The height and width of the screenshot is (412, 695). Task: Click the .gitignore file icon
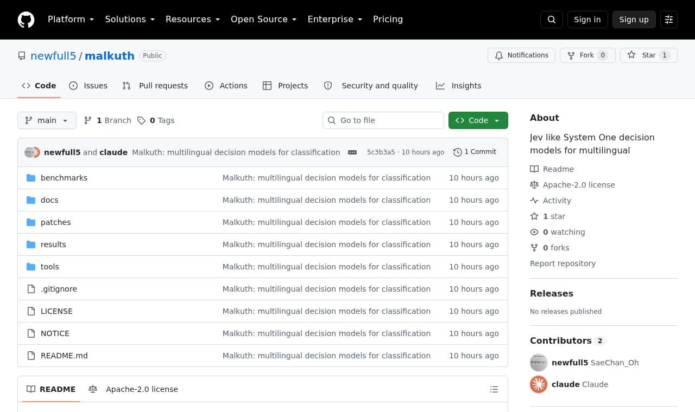[x=31, y=289]
